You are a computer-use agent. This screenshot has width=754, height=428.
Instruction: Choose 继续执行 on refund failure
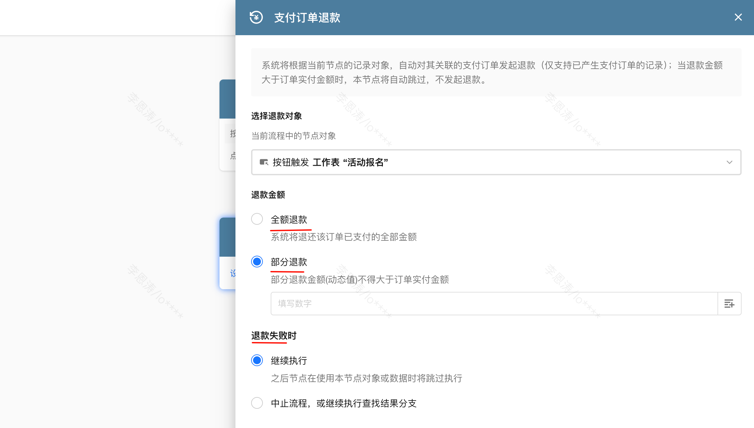coord(257,360)
